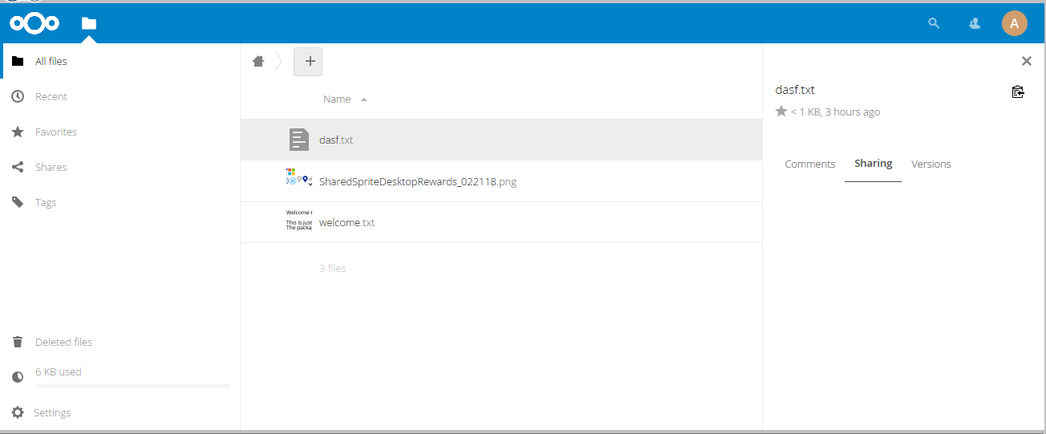The width and height of the screenshot is (1046, 434).
Task: Click the plus New file button
Action: click(x=308, y=61)
